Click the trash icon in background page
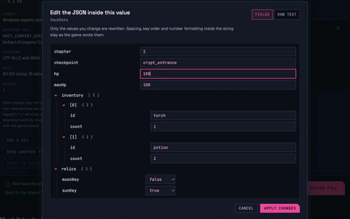This screenshot has height=219, width=350. click(338, 28)
